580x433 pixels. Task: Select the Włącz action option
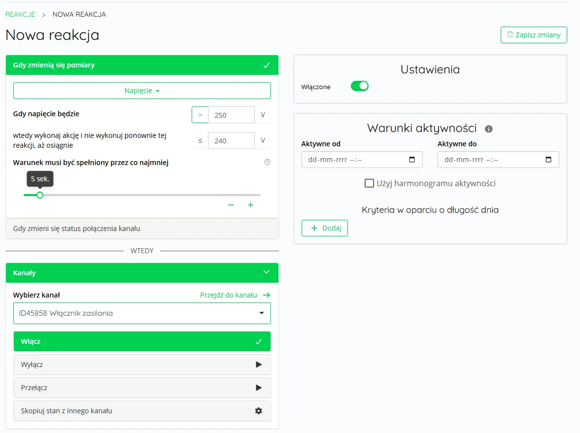click(x=142, y=341)
